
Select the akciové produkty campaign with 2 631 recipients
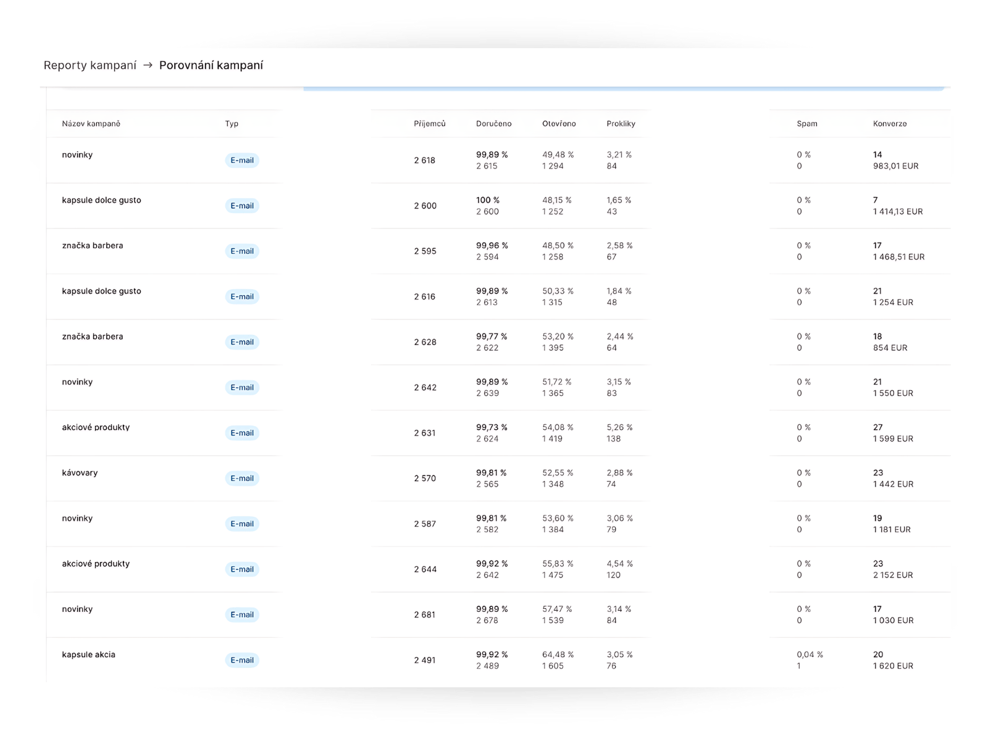tap(96, 427)
